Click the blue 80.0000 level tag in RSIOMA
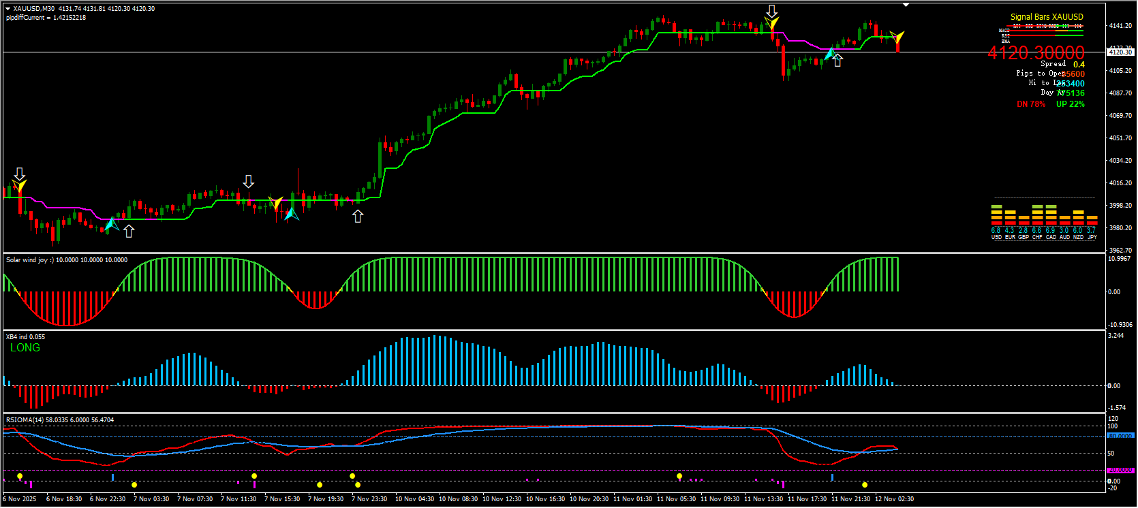The height and width of the screenshot is (508, 1138). pos(1120,436)
